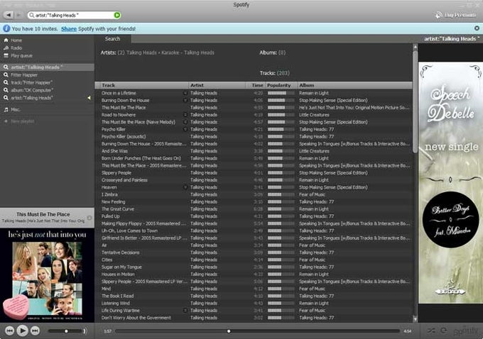Click the small icon next to Burning Down the House
483x339 pixels.
click(185, 100)
